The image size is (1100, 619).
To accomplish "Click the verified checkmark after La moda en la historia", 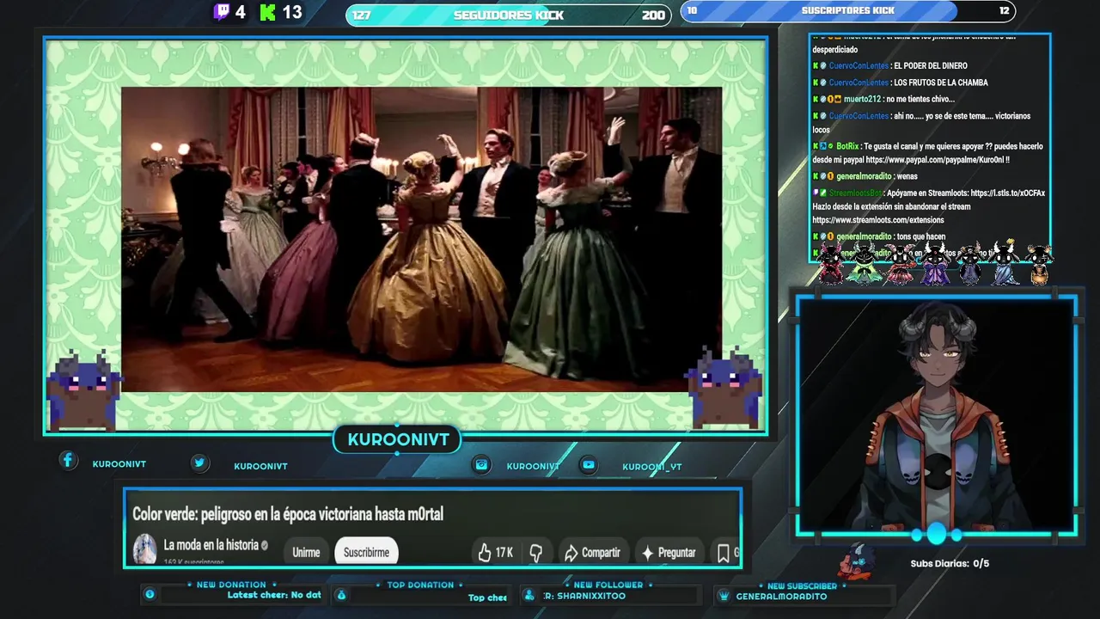I will [x=265, y=545].
